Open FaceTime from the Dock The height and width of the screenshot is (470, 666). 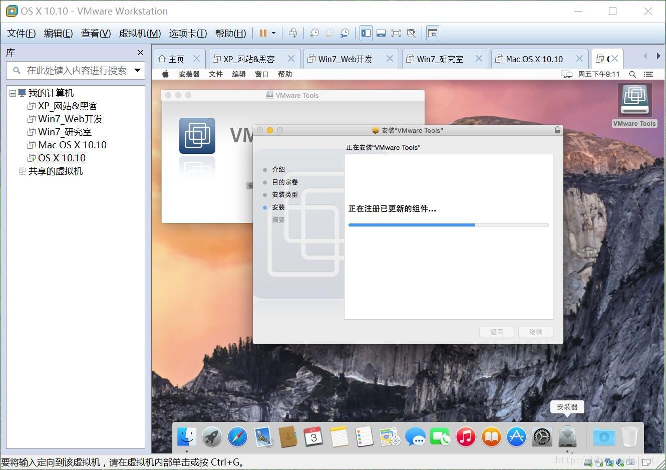point(440,437)
